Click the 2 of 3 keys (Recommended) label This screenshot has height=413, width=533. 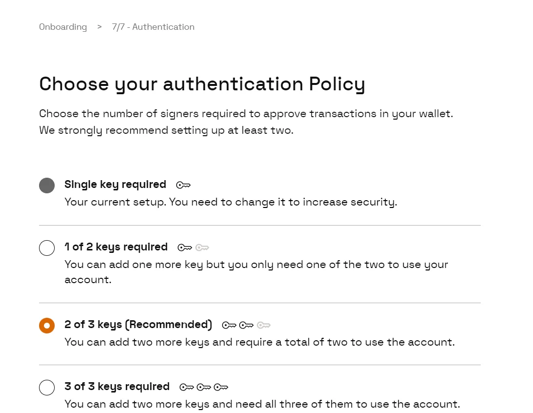(x=138, y=325)
